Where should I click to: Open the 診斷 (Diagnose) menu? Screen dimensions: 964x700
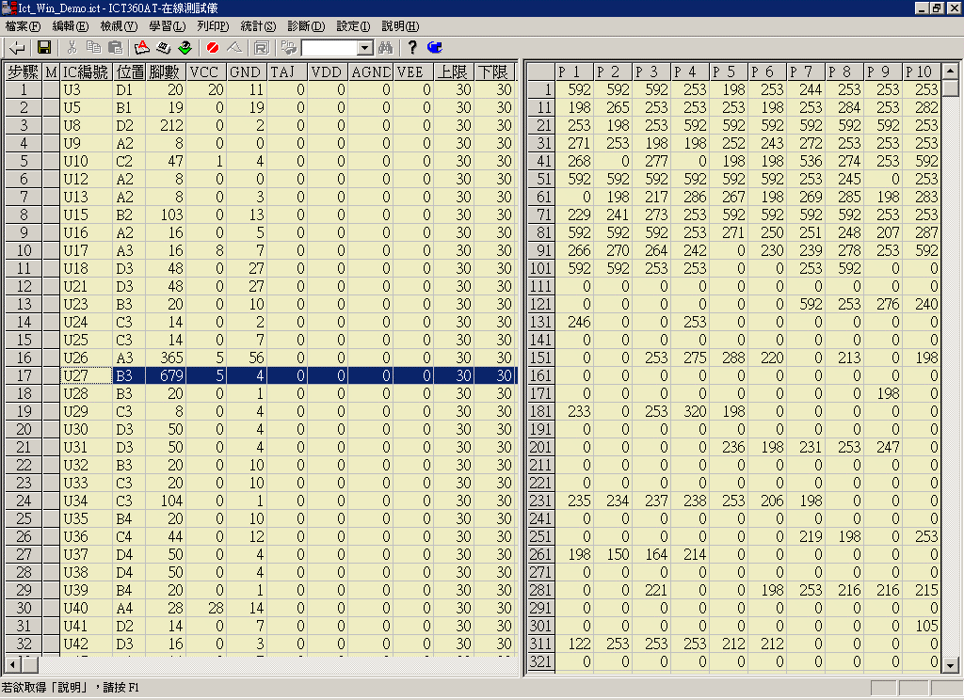coord(304,26)
